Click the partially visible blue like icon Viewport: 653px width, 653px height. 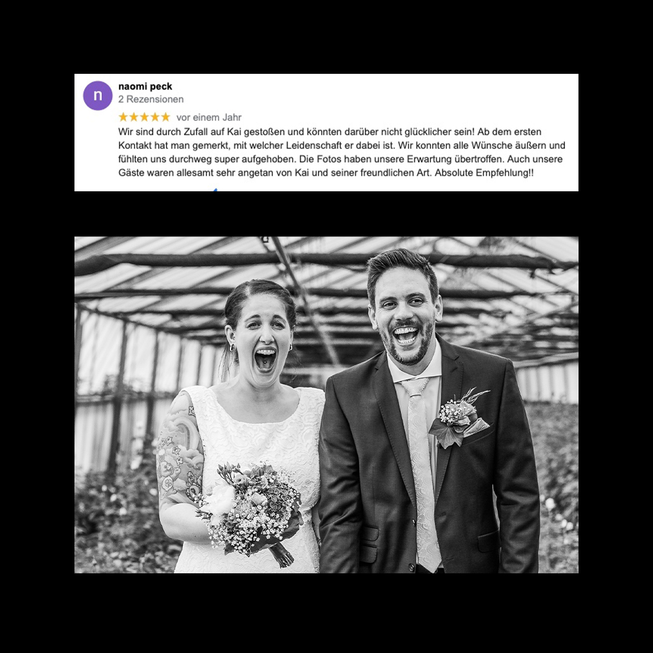214,189
